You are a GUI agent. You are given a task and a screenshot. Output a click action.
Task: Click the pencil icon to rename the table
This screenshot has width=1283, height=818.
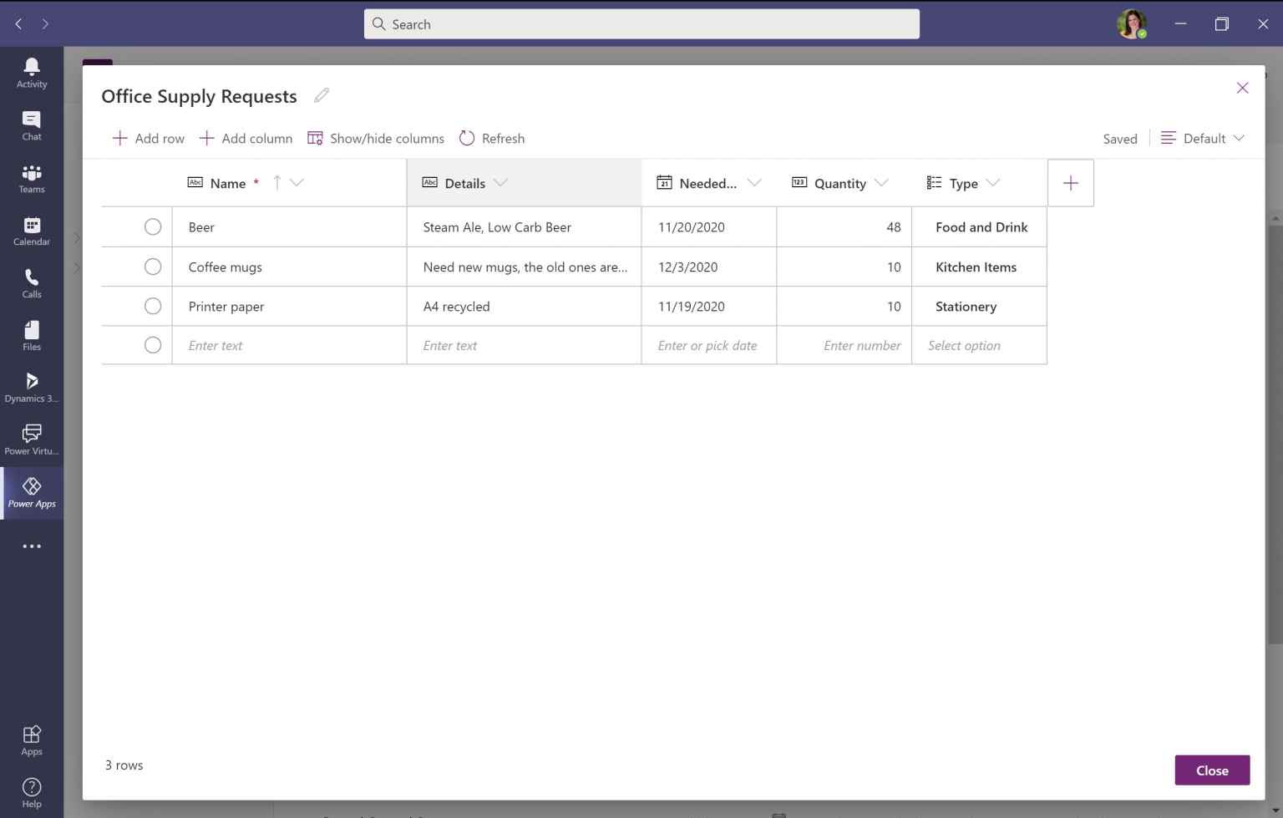322,95
